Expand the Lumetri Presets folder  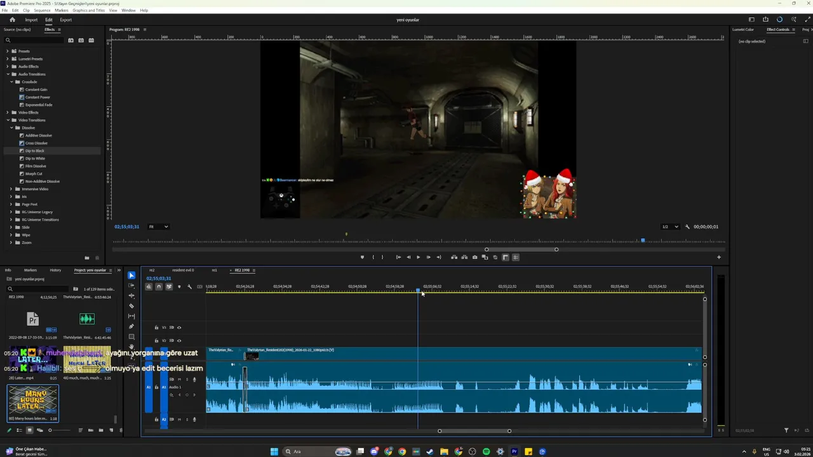coord(7,59)
